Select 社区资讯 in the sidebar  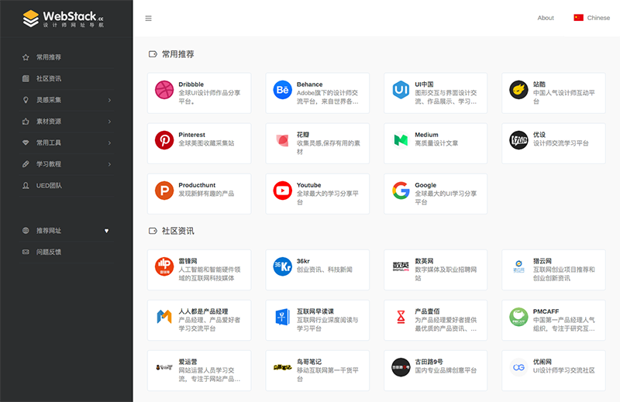(48, 78)
